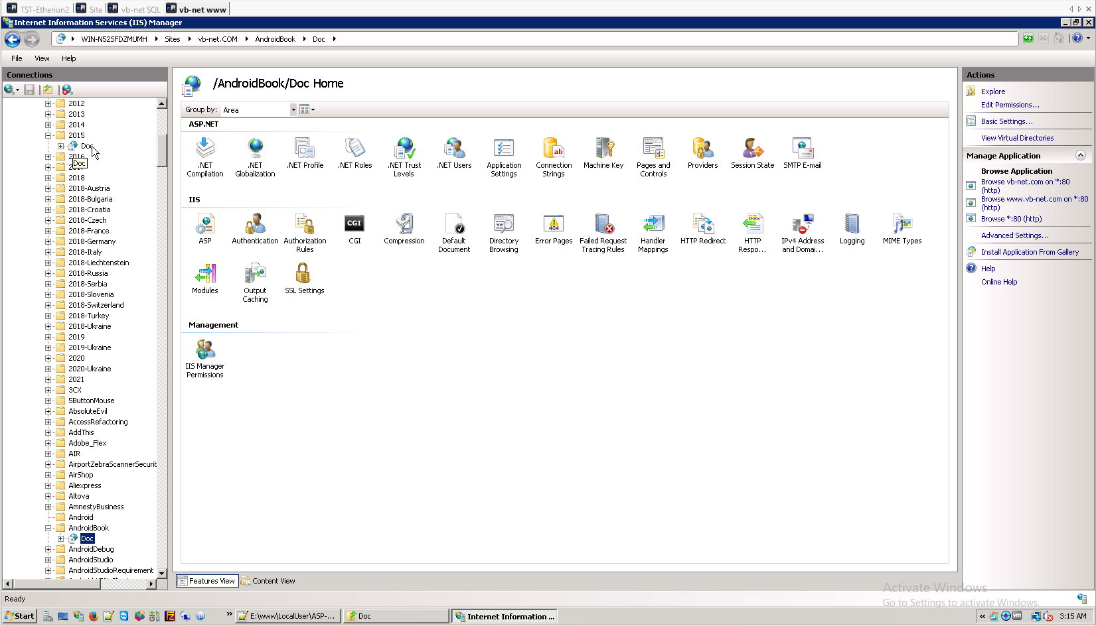This screenshot has width=1096, height=626.
Task: Expand the 2018-Austria folder node
Action: tap(48, 188)
